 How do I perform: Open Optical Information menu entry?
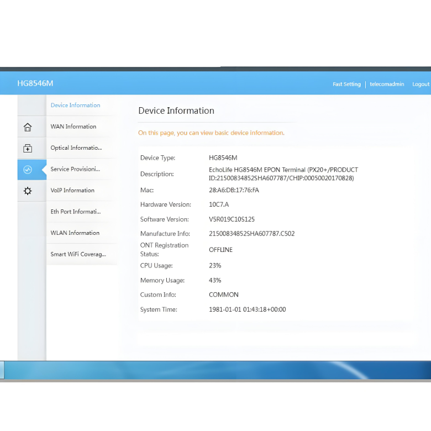(x=76, y=148)
